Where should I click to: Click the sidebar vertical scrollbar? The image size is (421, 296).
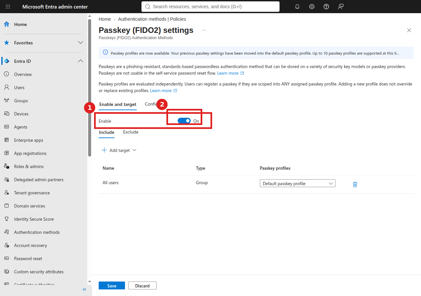pyautogui.click(x=89, y=88)
